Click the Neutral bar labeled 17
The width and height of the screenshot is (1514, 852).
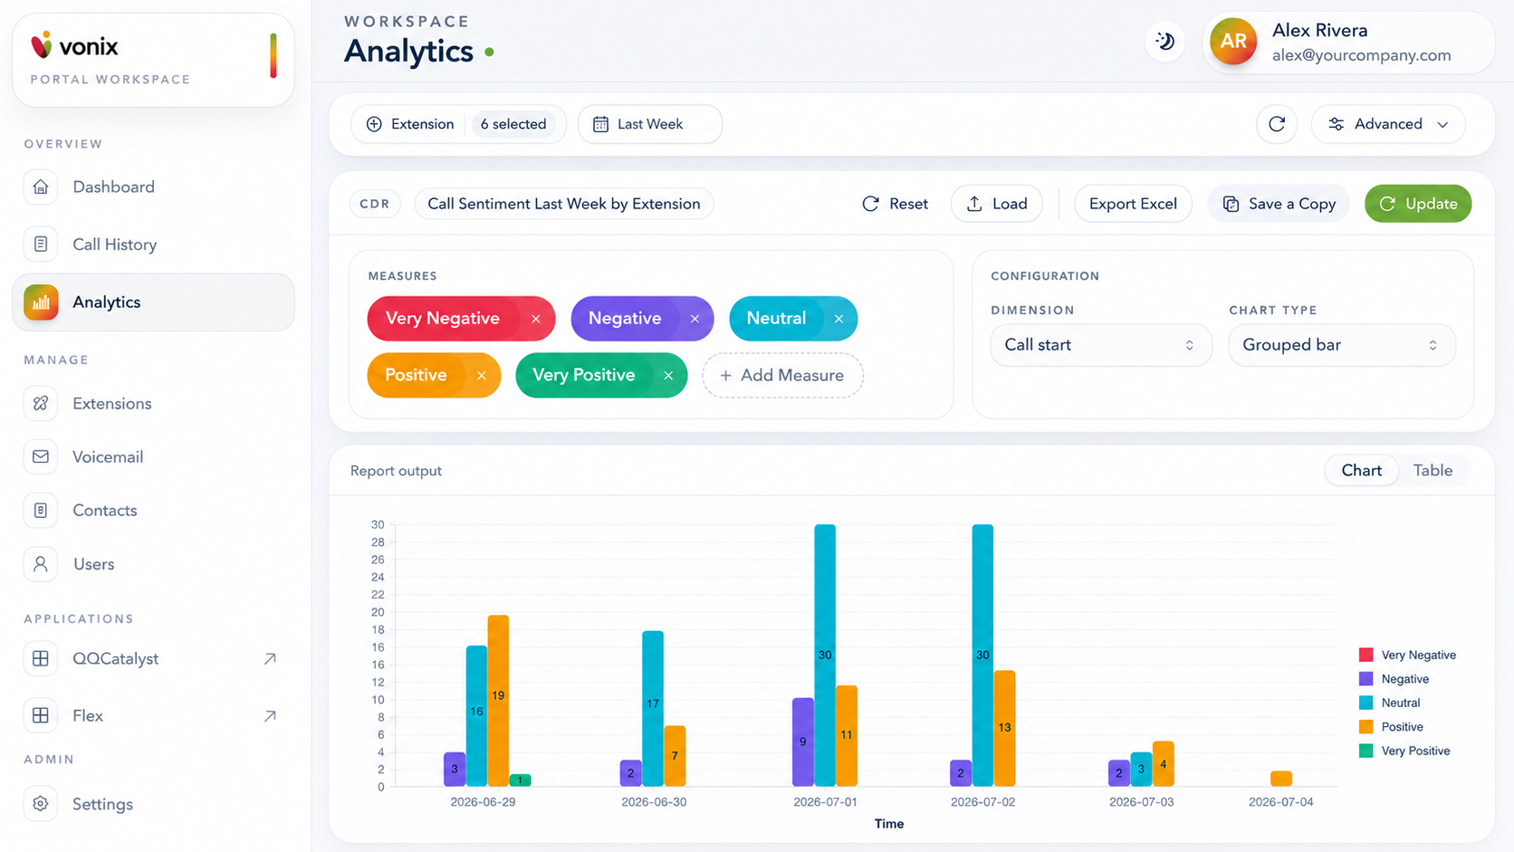click(653, 709)
